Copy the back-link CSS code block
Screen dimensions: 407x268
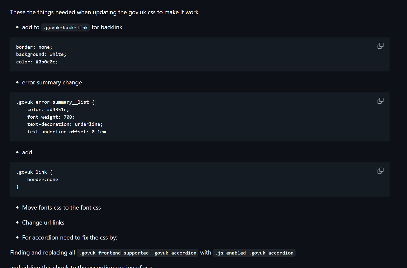tap(380, 46)
